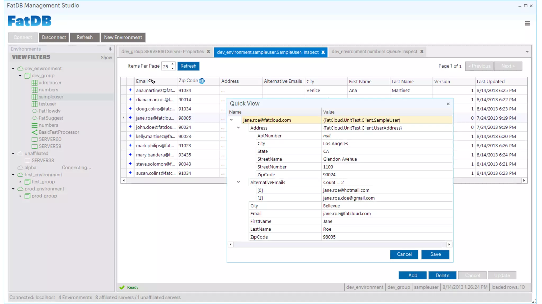Click the plus icon for ana.martinez row
Viewport: 542px width, 304px height.
point(130,90)
